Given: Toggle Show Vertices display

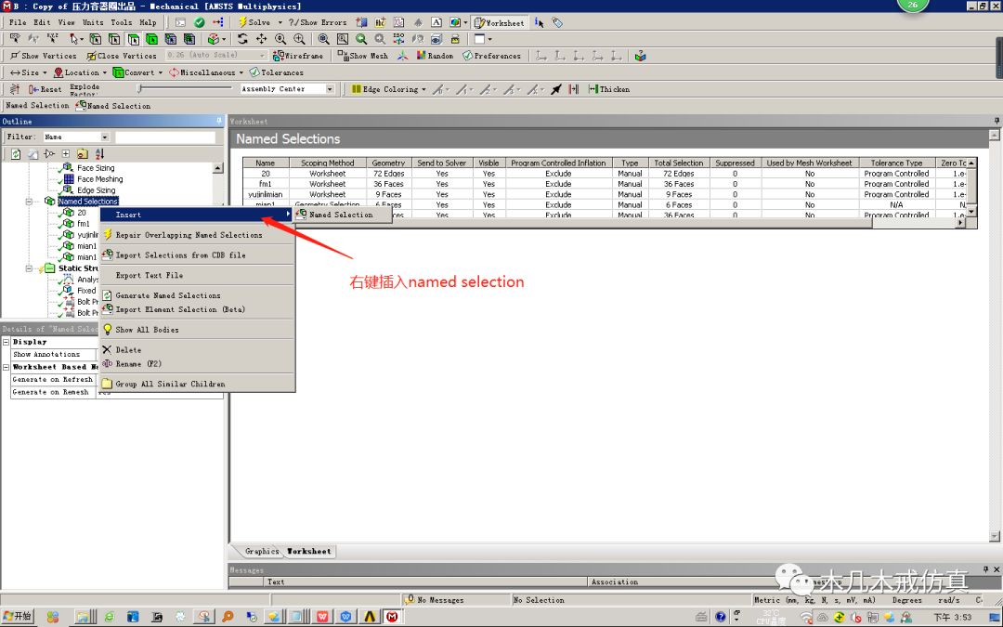Looking at the screenshot, I should [42, 55].
